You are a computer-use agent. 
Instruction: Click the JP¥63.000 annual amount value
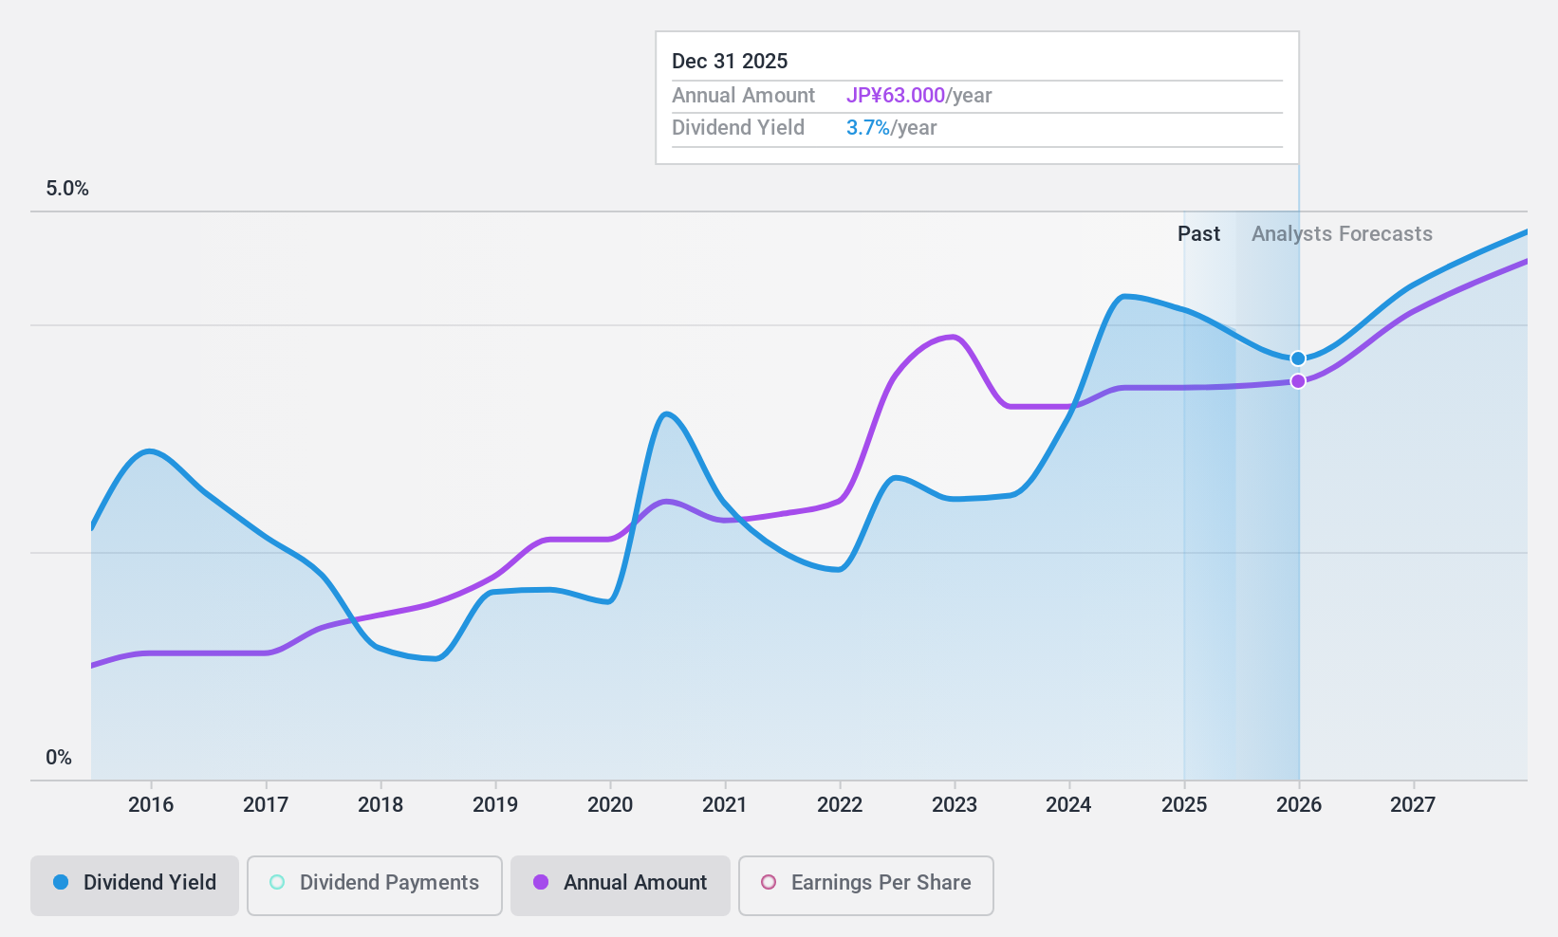click(896, 96)
